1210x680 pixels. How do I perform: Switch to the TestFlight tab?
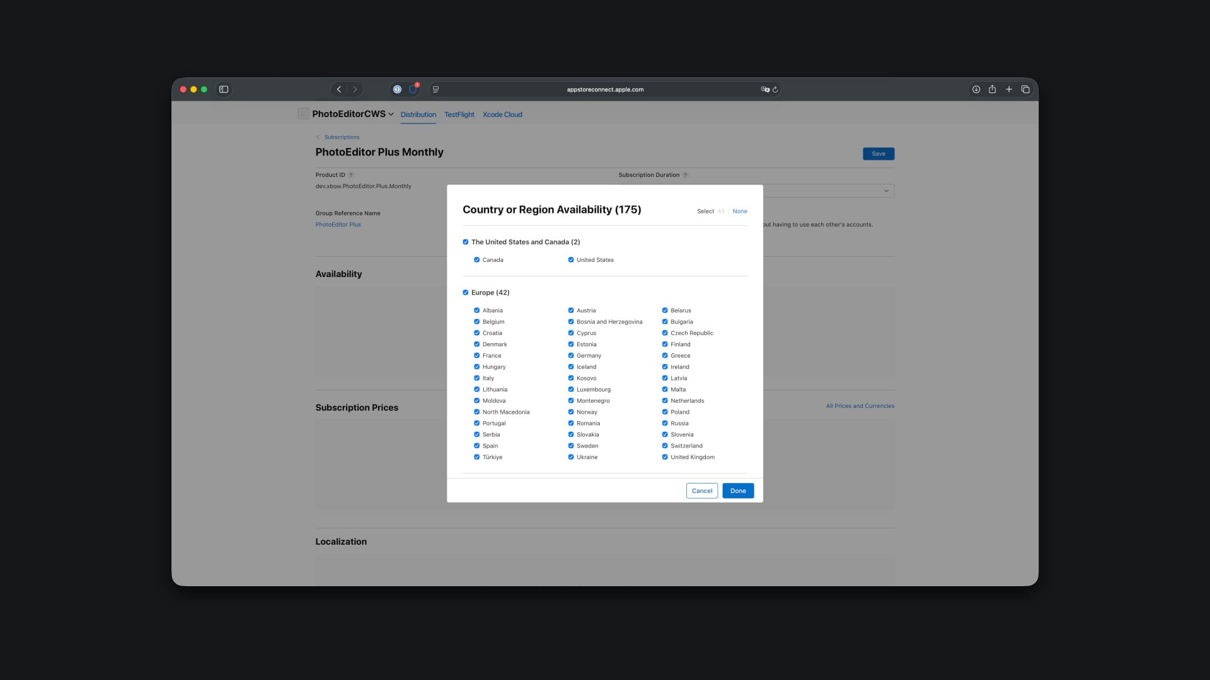pyautogui.click(x=459, y=115)
